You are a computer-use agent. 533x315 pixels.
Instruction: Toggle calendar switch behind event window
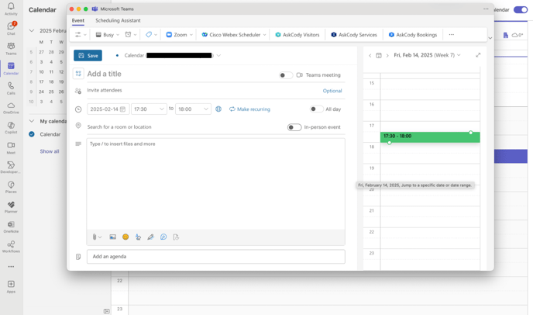(x=521, y=9)
